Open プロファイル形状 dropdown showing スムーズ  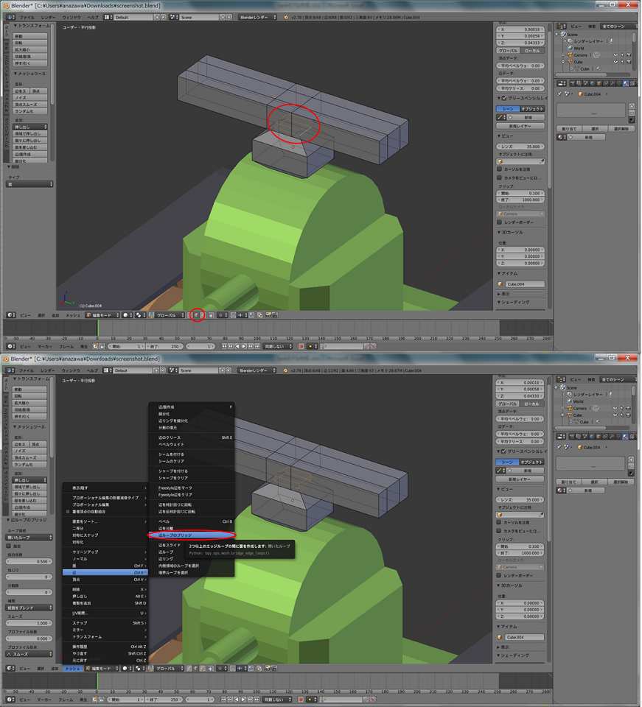29,654
